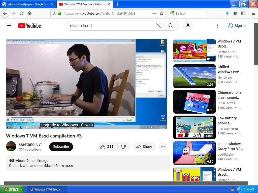Viewport: 258px width, 193px height.
Task: Search with voice microphone icon
Action: click(188, 26)
